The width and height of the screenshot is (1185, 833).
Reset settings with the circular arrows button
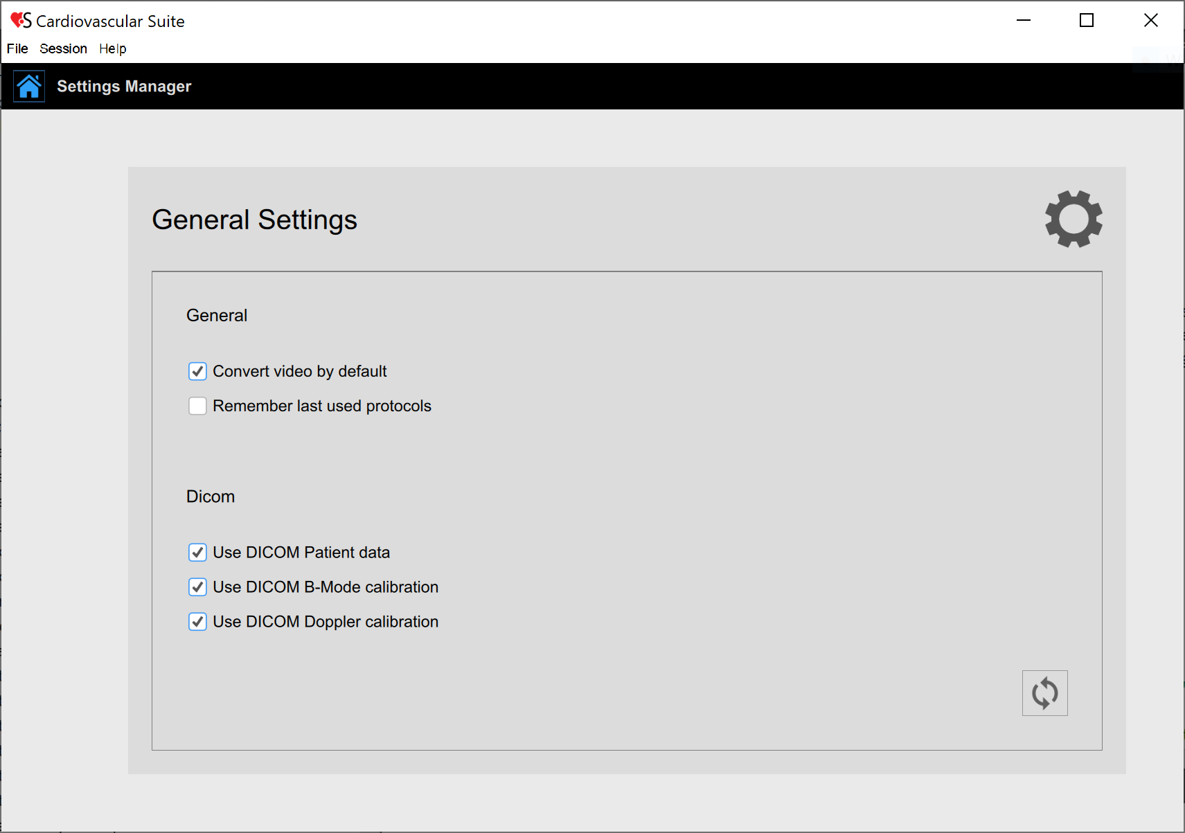(x=1044, y=693)
